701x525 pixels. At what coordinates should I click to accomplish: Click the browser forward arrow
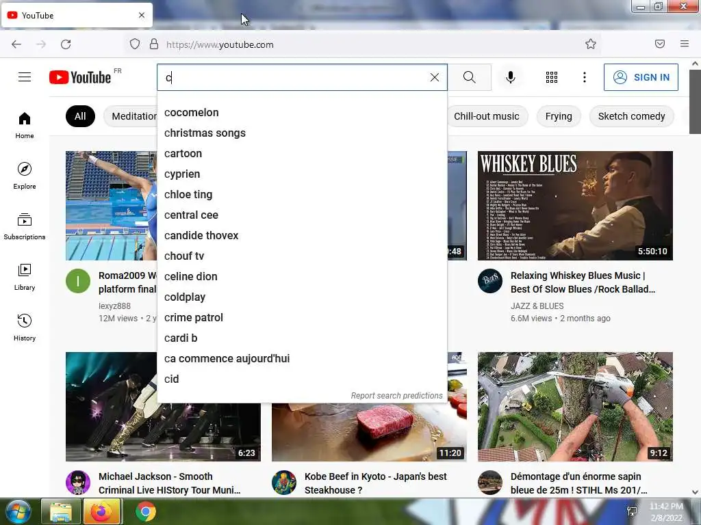tap(41, 44)
